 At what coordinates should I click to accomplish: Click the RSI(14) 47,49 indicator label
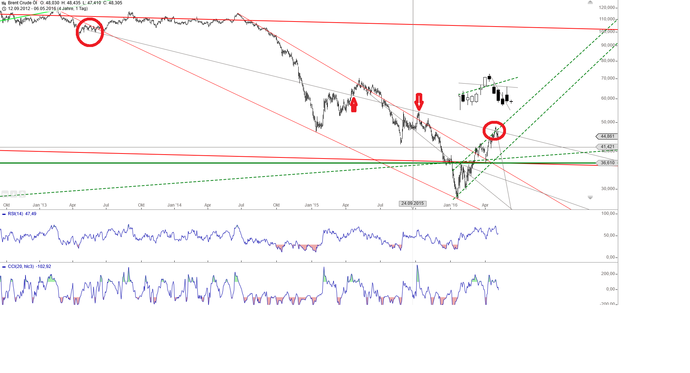click(x=22, y=214)
